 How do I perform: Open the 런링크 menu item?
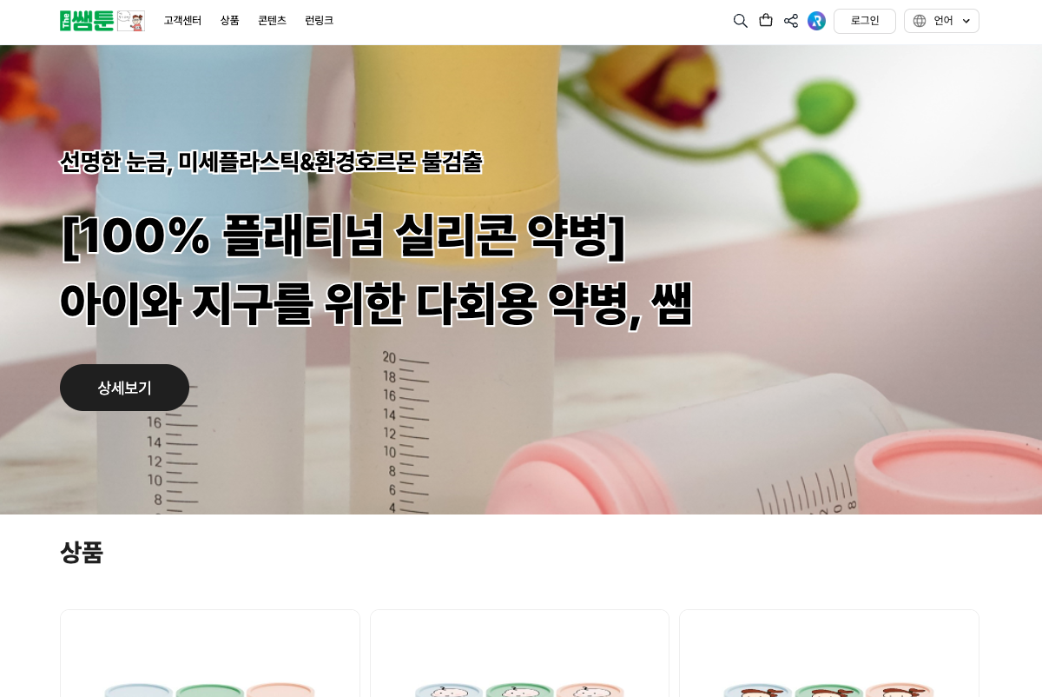click(x=319, y=21)
